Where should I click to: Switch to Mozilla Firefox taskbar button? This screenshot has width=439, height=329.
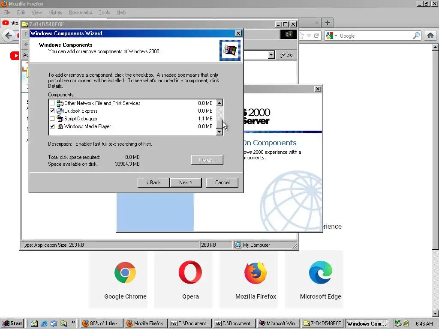coord(146,323)
